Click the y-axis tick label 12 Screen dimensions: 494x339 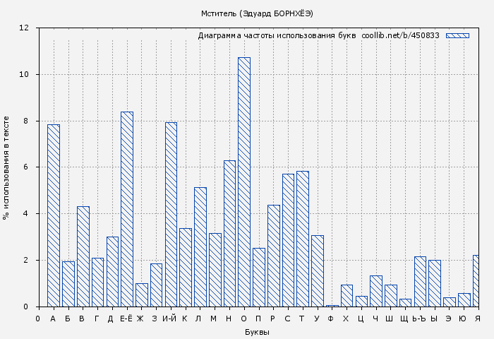(24, 28)
